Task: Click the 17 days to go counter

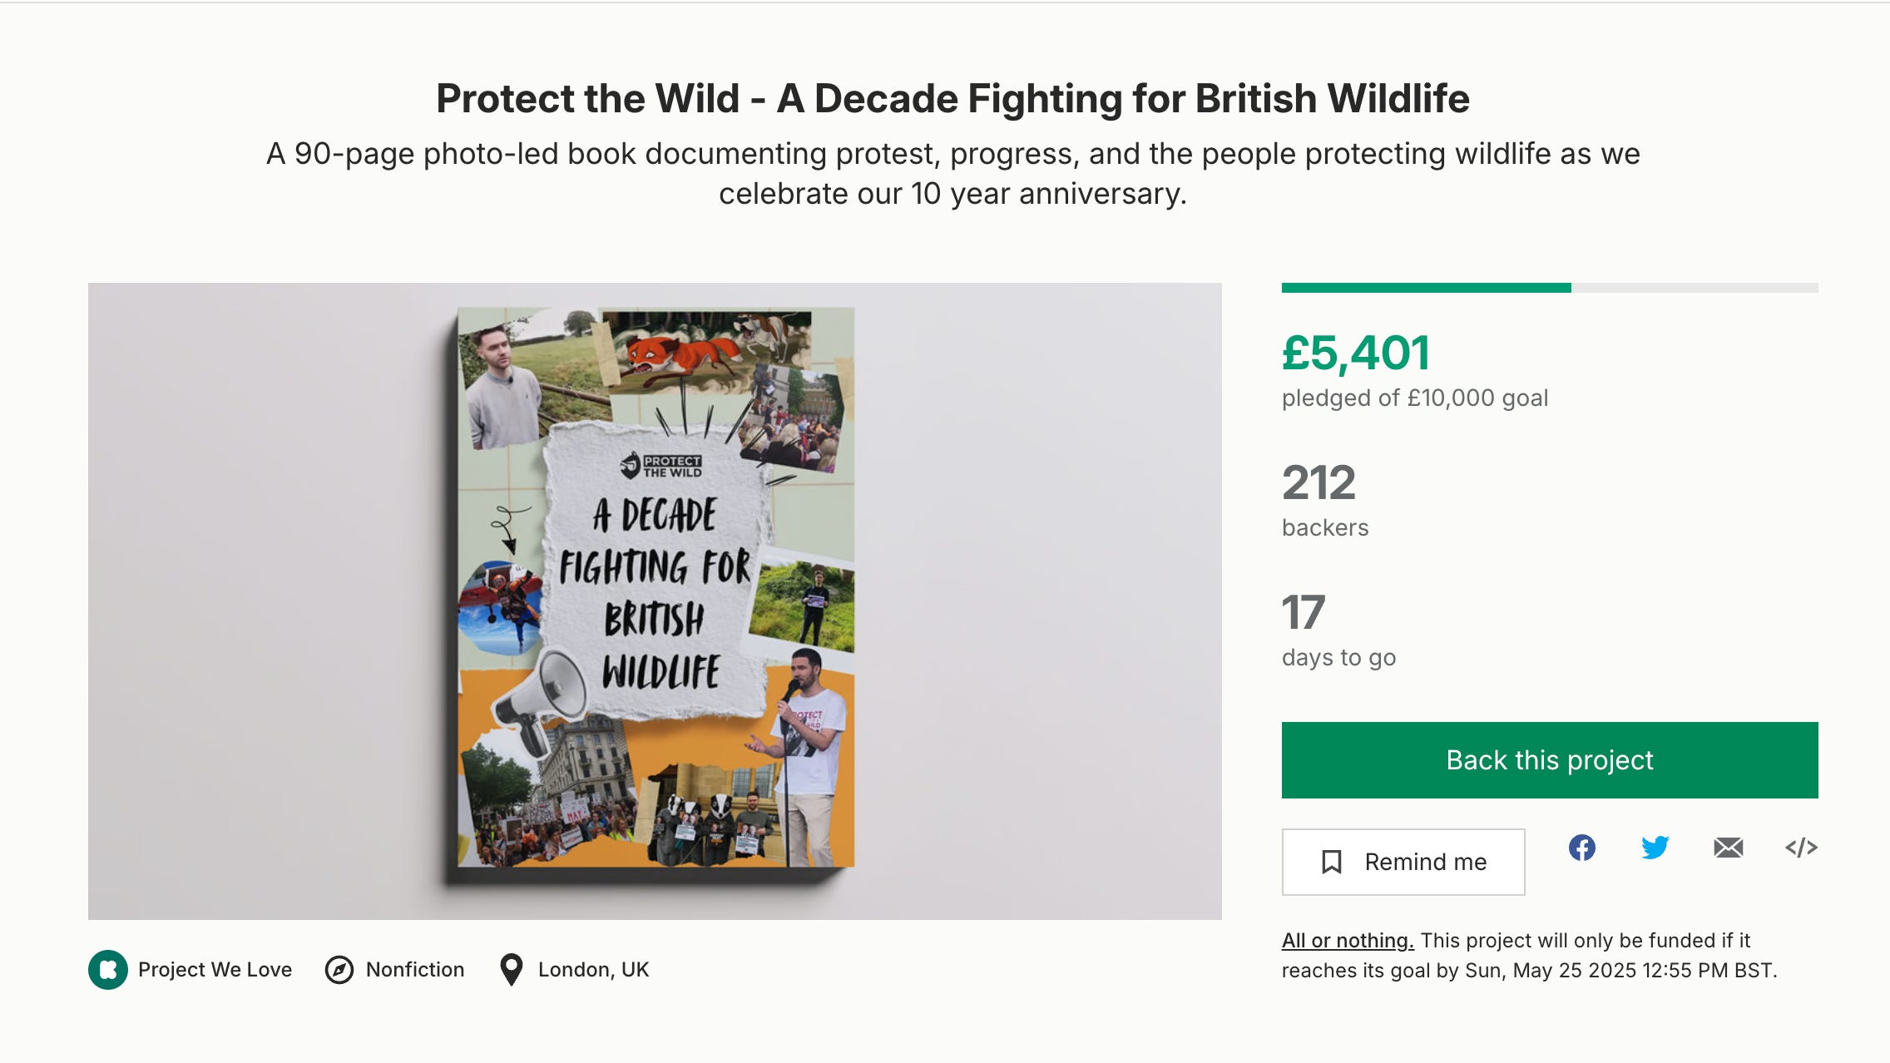Action: [1304, 612]
